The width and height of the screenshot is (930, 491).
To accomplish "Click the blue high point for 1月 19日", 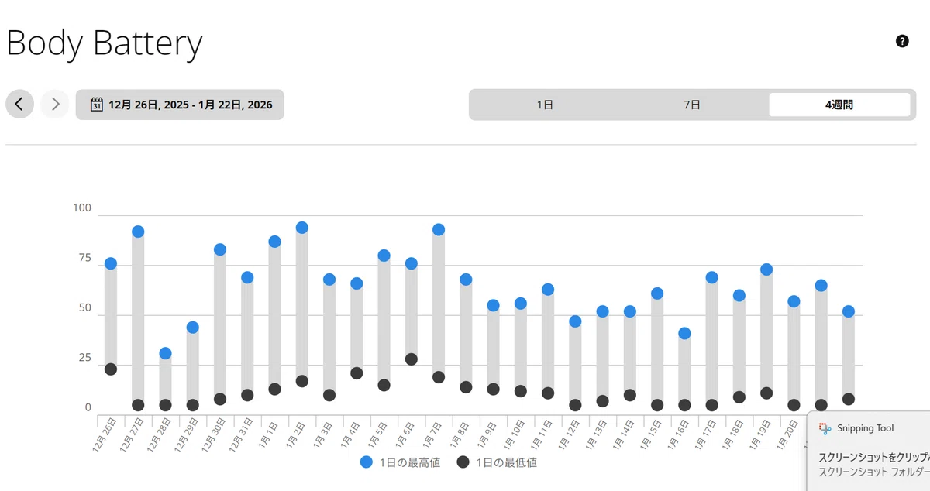I will click(x=766, y=270).
